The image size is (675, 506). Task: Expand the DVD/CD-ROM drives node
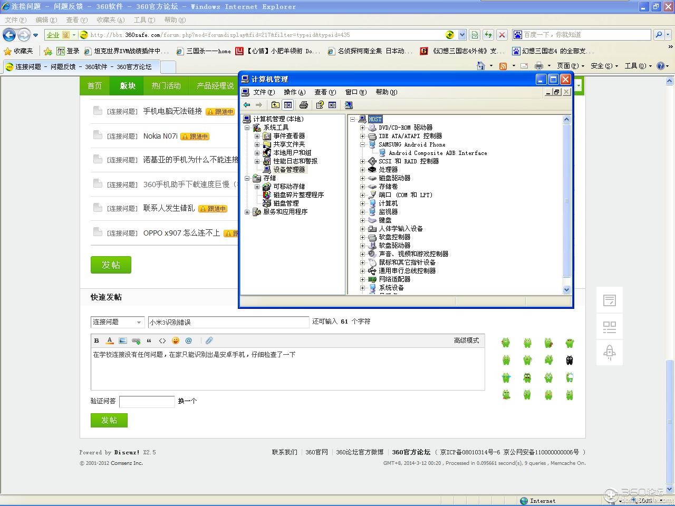click(x=362, y=128)
